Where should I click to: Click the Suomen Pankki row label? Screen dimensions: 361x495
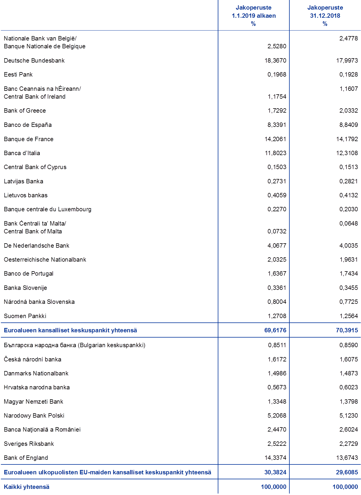pos(25,316)
